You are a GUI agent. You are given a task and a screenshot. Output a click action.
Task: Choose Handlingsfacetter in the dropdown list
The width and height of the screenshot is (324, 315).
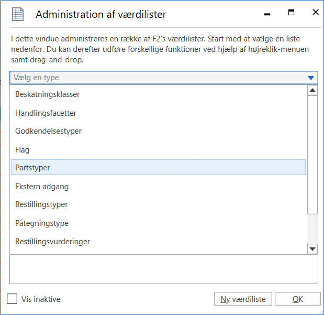[x=46, y=113]
